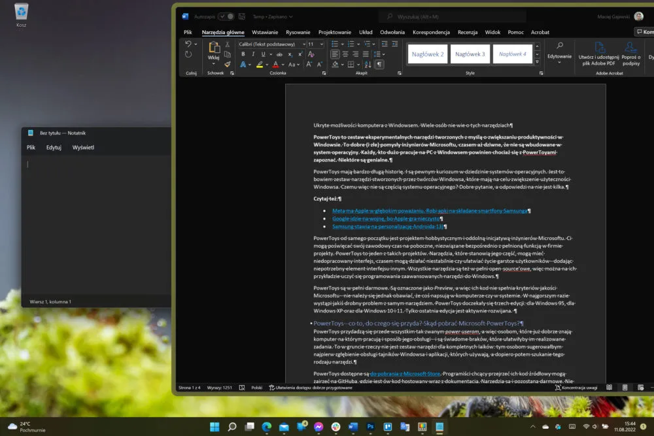Follow the Google idzie na wojnę link

[x=386, y=218]
